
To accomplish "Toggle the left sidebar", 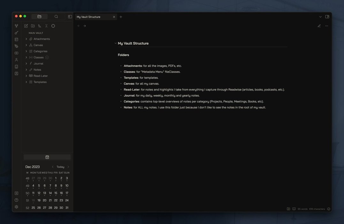I will (70, 17).
